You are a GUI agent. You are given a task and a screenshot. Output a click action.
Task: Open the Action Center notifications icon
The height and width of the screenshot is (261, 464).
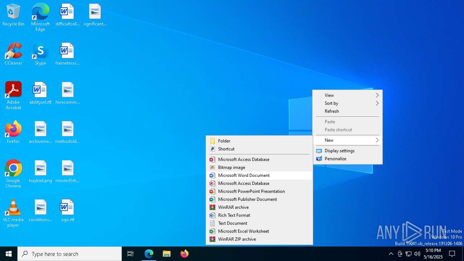(x=452, y=254)
